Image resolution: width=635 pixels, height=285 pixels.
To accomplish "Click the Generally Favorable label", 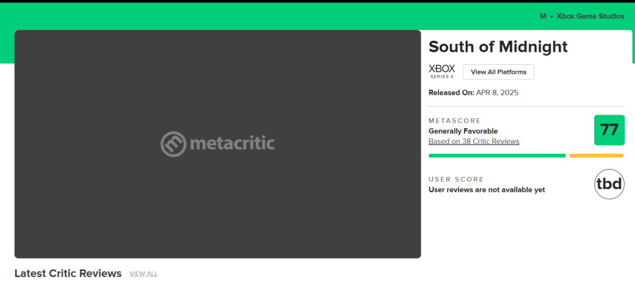I will [463, 131].
